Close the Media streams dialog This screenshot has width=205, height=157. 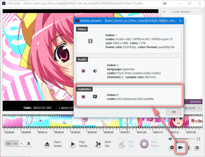pyautogui.click(x=180, y=21)
